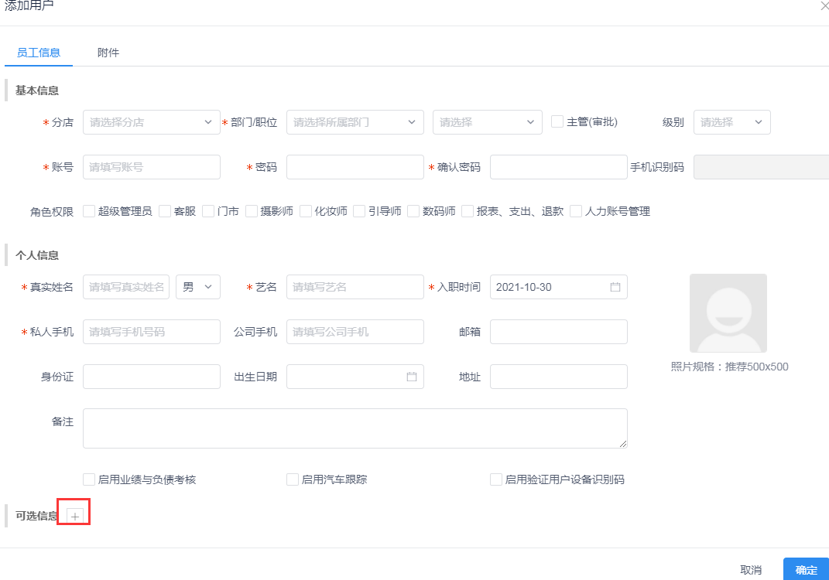829x580 pixels.
Task: Open the 出生日期 calendar icon
Action: click(412, 377)
